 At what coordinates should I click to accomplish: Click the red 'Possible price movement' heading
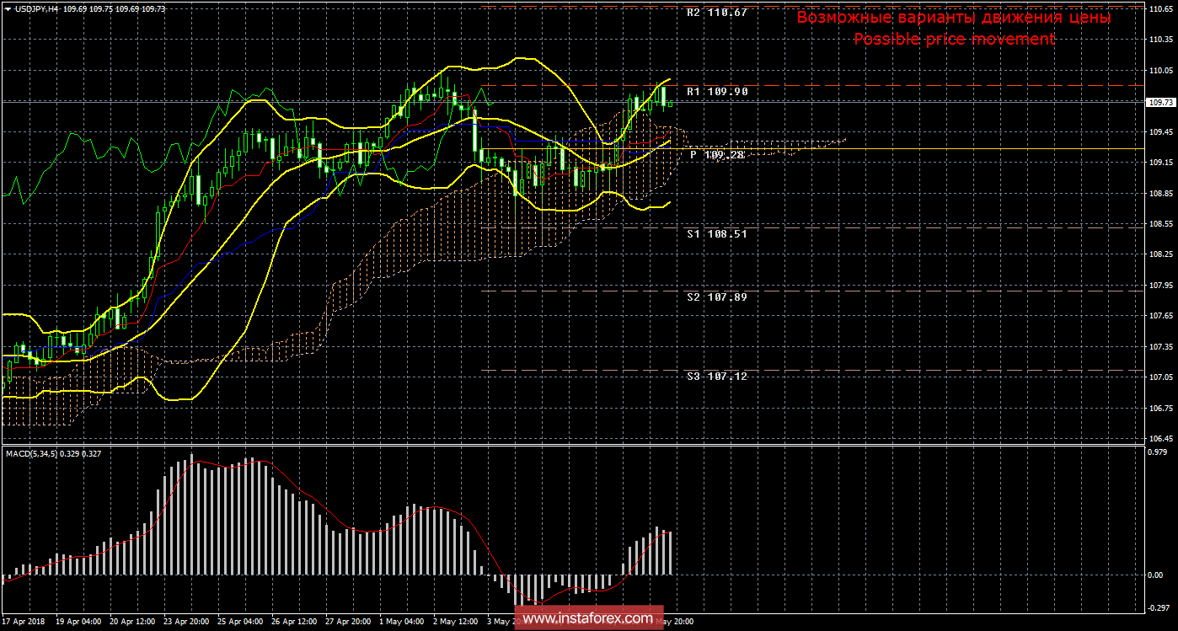pos(954,39)
